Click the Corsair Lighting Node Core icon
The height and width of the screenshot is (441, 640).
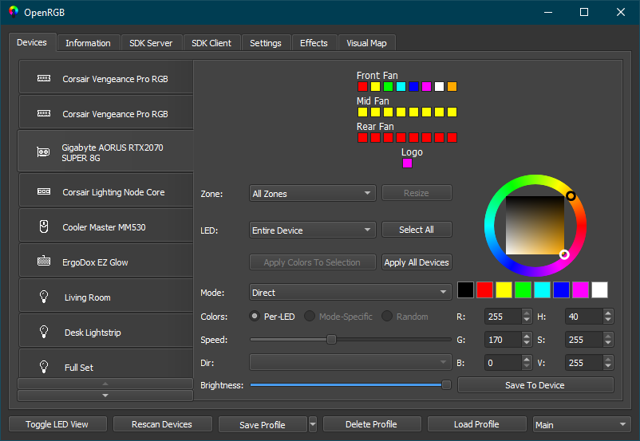coord(45,192)
